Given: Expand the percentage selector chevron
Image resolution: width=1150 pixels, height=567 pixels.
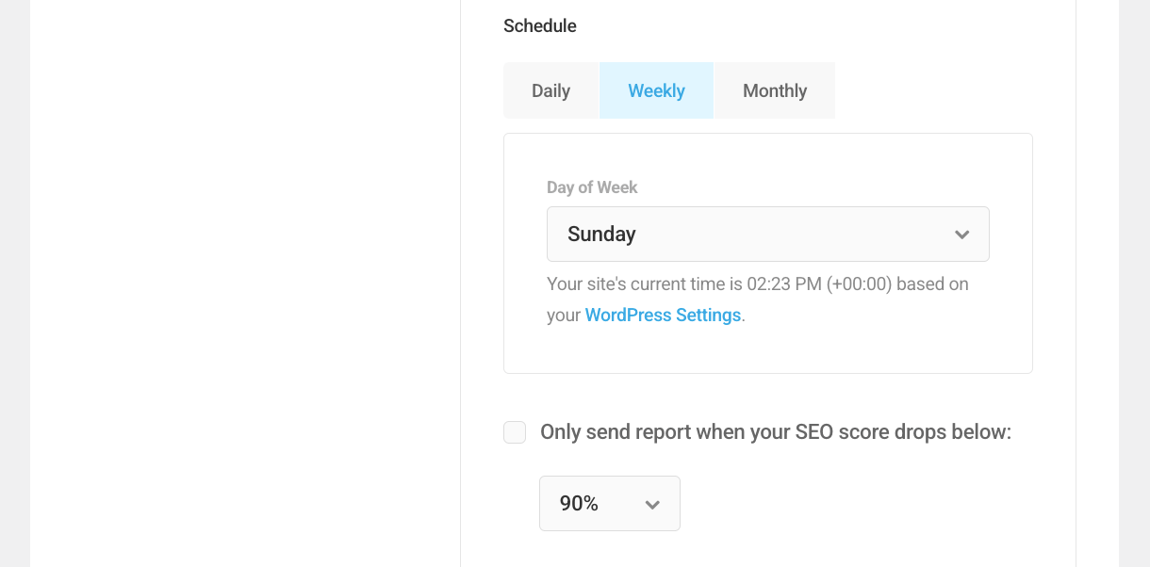Looking at the screenshot, I should (x=651, y=504).
